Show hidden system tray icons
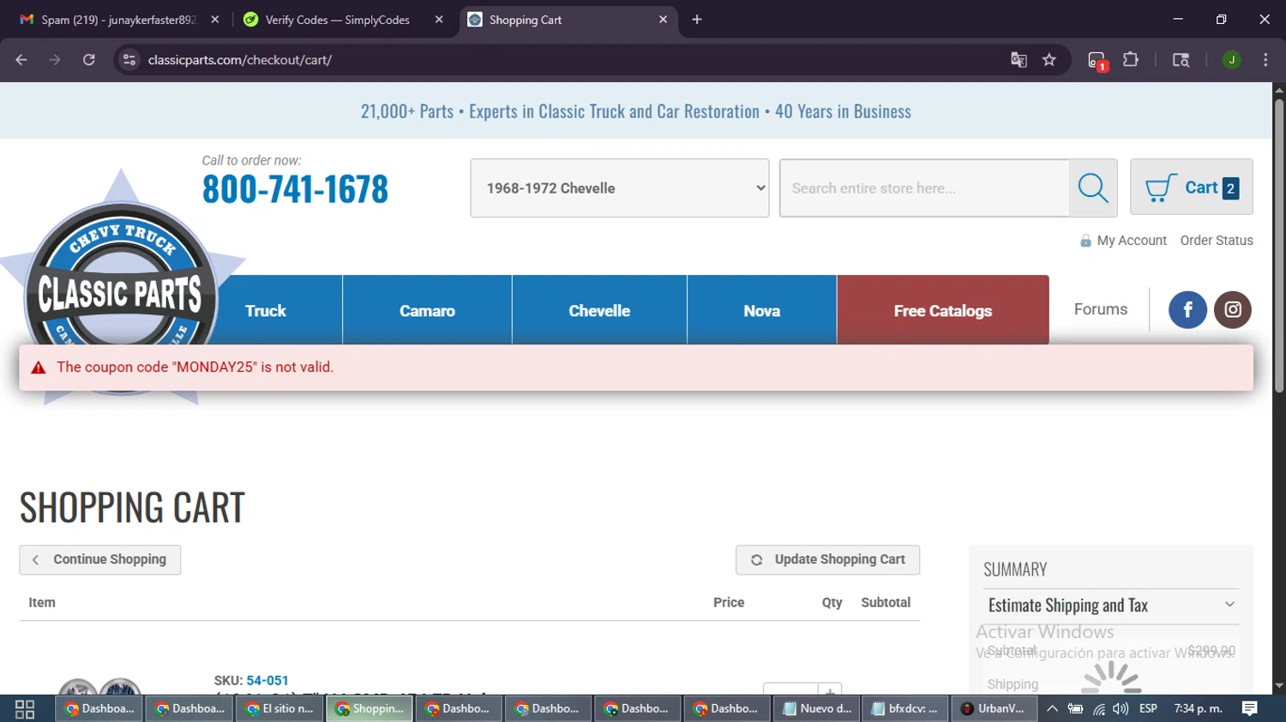The image size is (1286, 722). point(1052,708)
